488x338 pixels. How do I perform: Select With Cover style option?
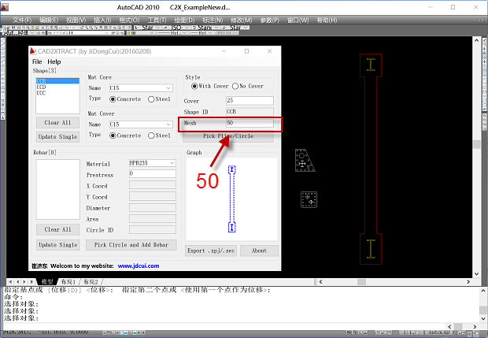pos(210,86)
